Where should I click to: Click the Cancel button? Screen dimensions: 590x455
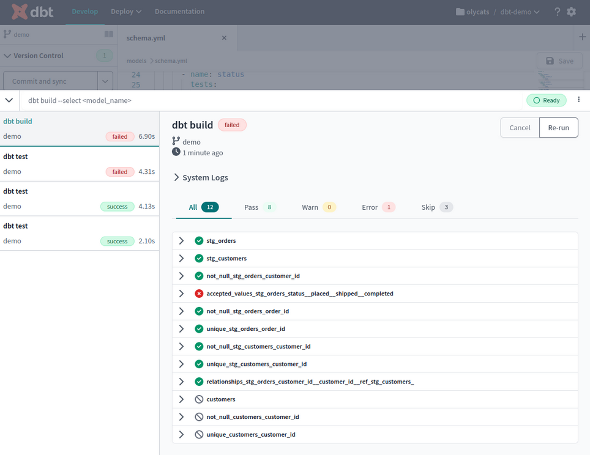[520, 127]
